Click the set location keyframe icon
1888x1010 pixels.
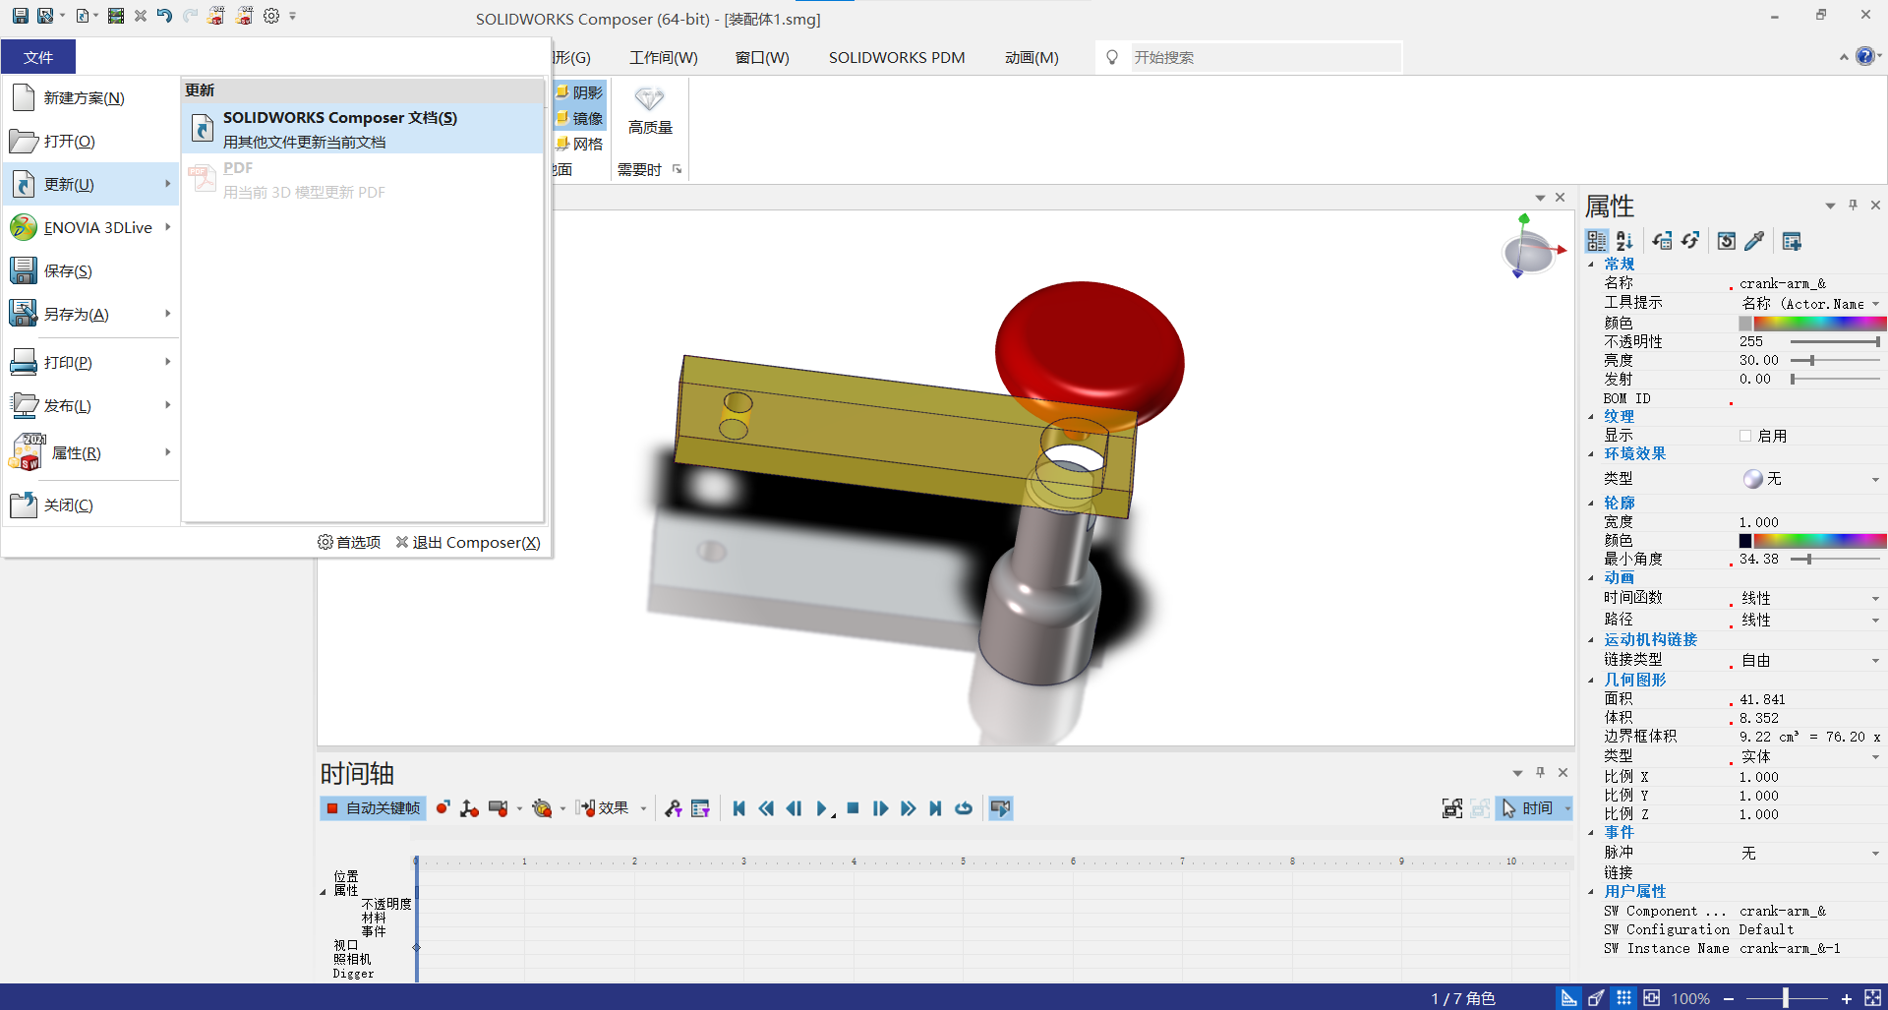[x=470, y=808]
